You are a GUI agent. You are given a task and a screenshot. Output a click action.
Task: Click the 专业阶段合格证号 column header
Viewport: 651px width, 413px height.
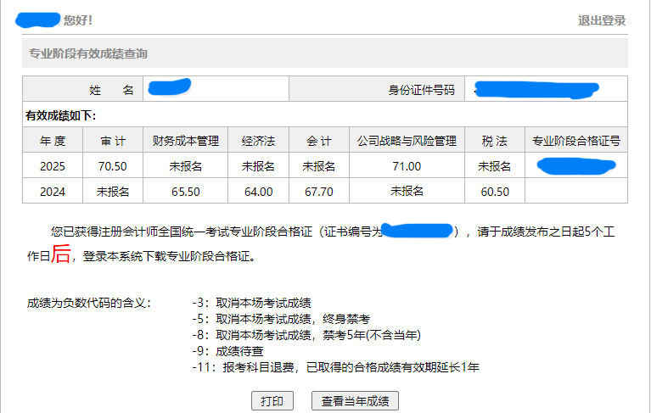coord(576,141)
